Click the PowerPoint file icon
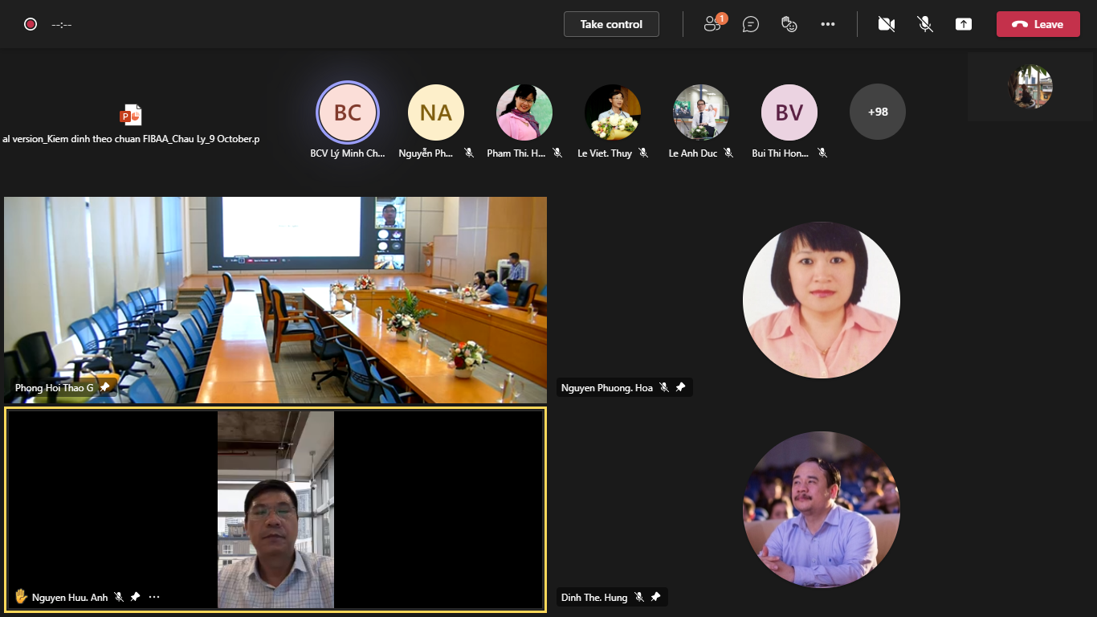Viewport: 1097px width, 617px height. (131, 115)
